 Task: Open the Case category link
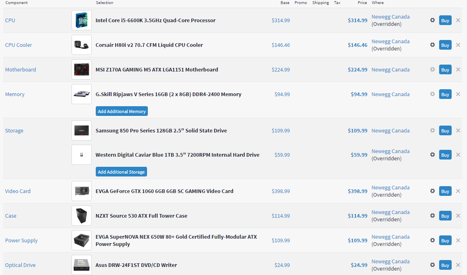click(x=11, y=216)
